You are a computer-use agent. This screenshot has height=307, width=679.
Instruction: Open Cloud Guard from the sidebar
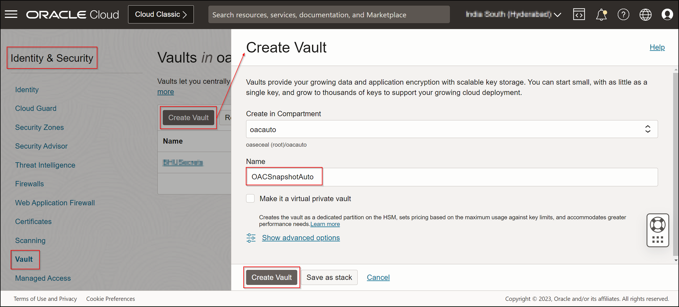tap(36, 108)
